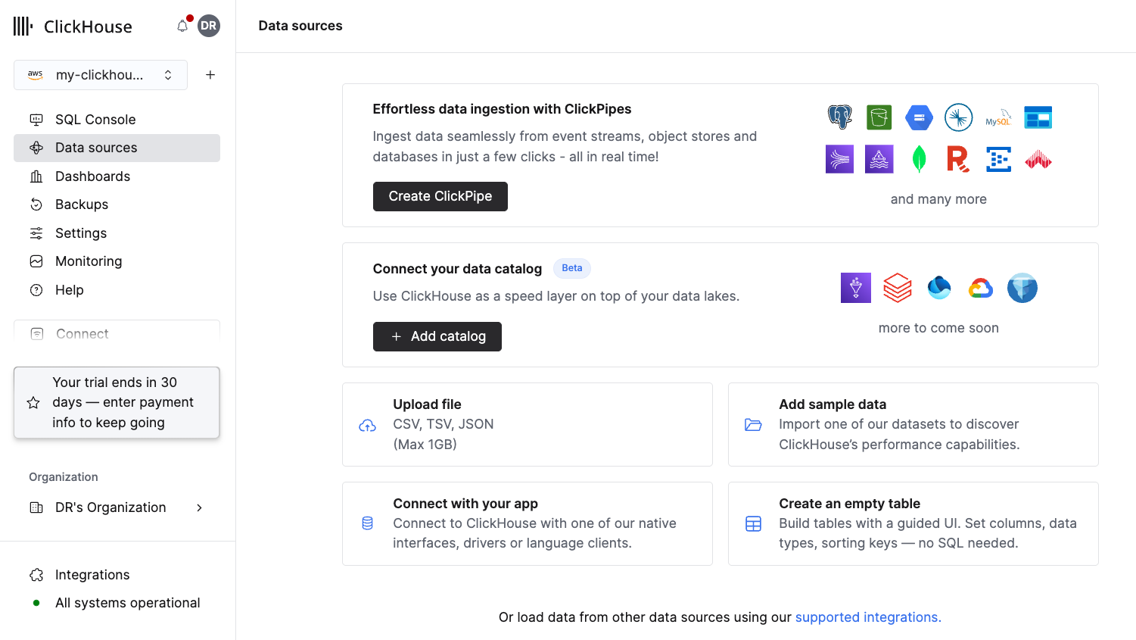This screenshot has width=1136, height=640.
Task: Click the 'more to come soon' text
Action: click(x=938, y=328)
